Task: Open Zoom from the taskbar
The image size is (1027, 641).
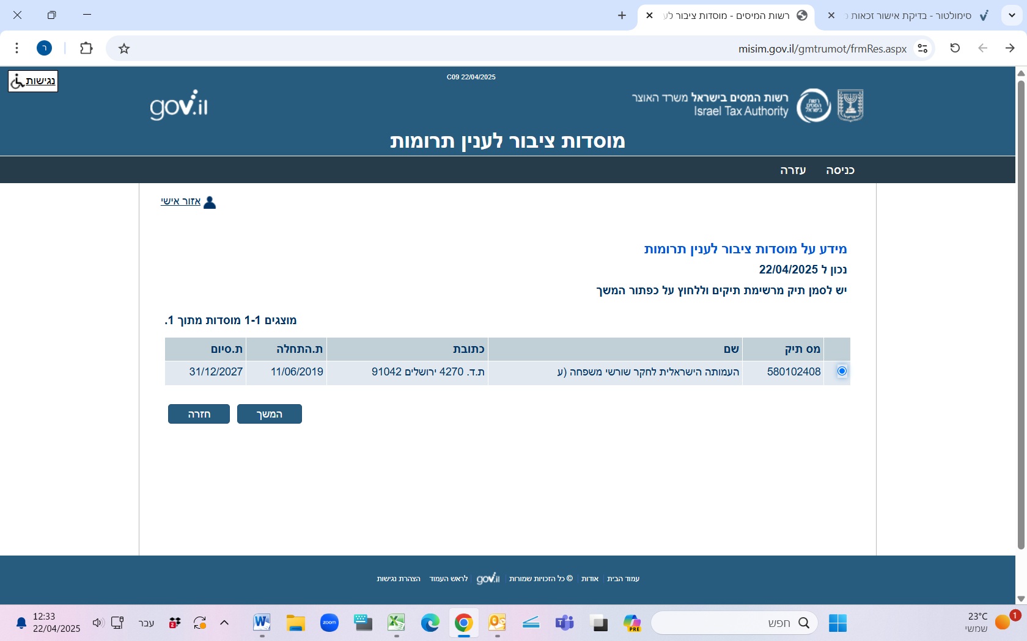Action: pos(329,623)
